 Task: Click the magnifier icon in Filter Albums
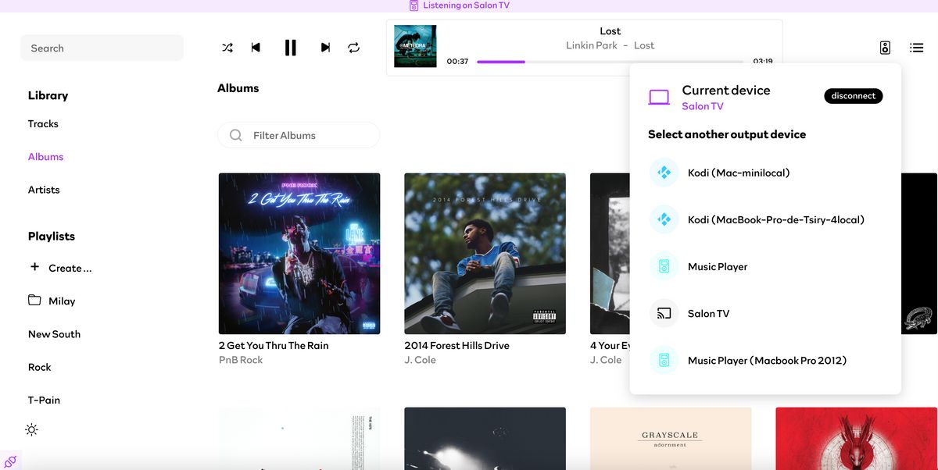tap(235, 135)
